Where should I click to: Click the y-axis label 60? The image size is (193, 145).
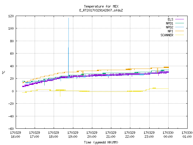pos(12,53)
